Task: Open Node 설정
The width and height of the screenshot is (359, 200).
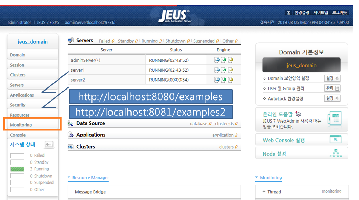Action: (x=274, y=154)
